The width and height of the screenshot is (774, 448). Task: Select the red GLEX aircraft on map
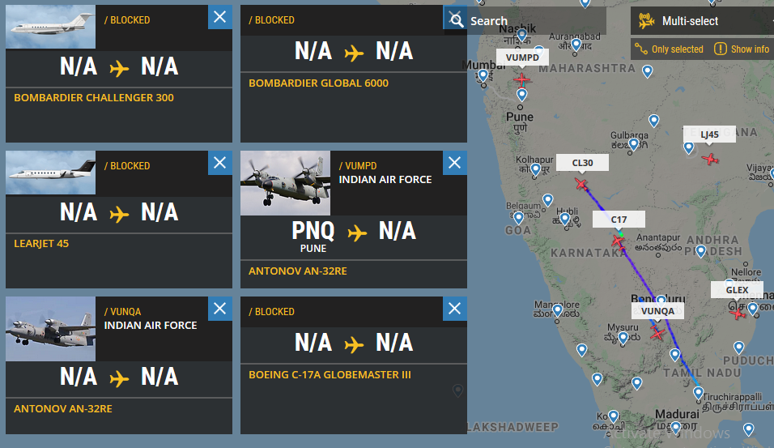pos(737,314)
